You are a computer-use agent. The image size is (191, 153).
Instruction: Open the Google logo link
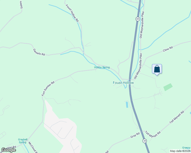click(x=9, y=150)
